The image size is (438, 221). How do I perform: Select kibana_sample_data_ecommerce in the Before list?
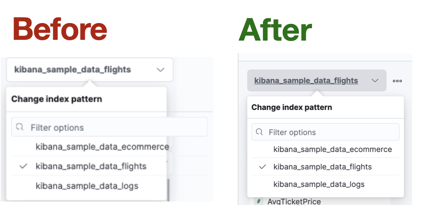coord(102,147)
